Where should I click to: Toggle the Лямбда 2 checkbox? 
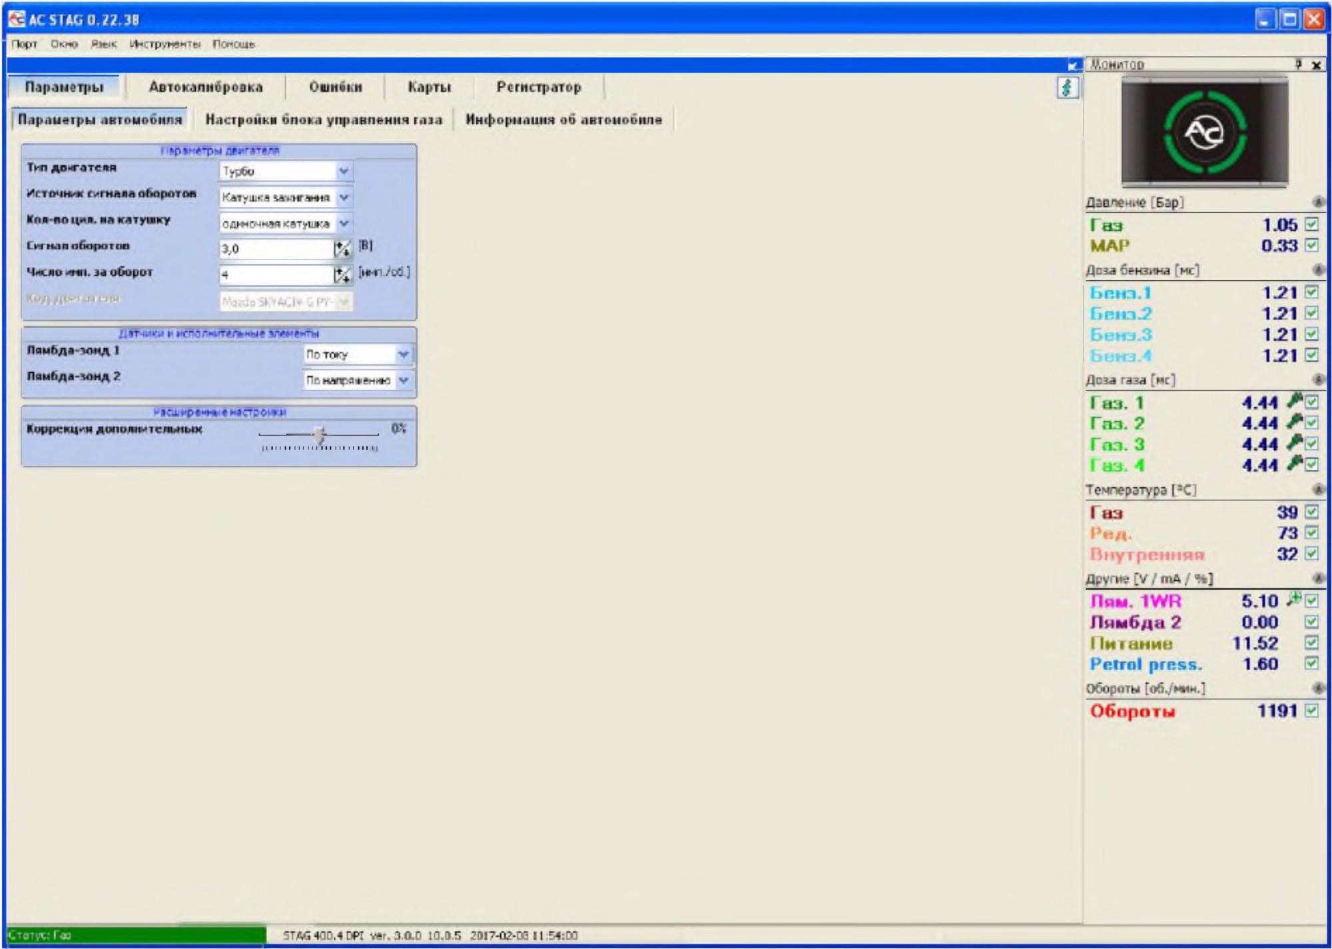[x=1312, y=622]
